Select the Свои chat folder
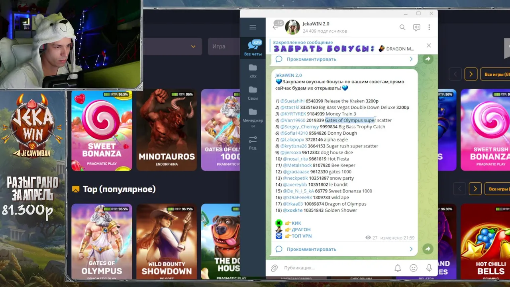The width and height of the screenshot is (510, 287). pos(253,93)
